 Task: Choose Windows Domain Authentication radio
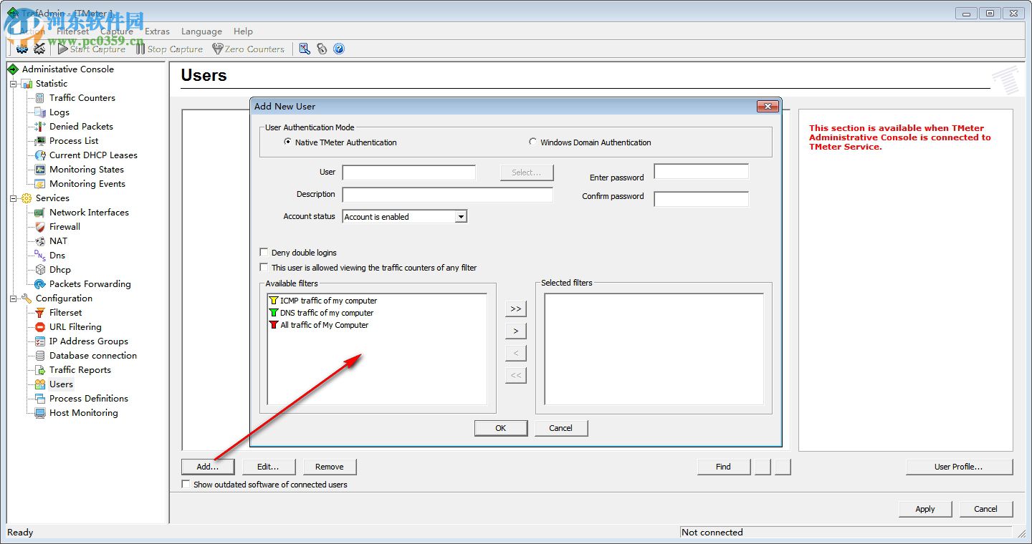(x=532, y=142)
